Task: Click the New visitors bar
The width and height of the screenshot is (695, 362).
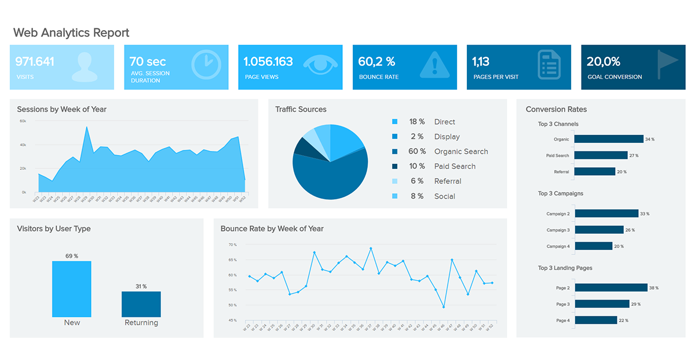Action: [x=71, y=288]
